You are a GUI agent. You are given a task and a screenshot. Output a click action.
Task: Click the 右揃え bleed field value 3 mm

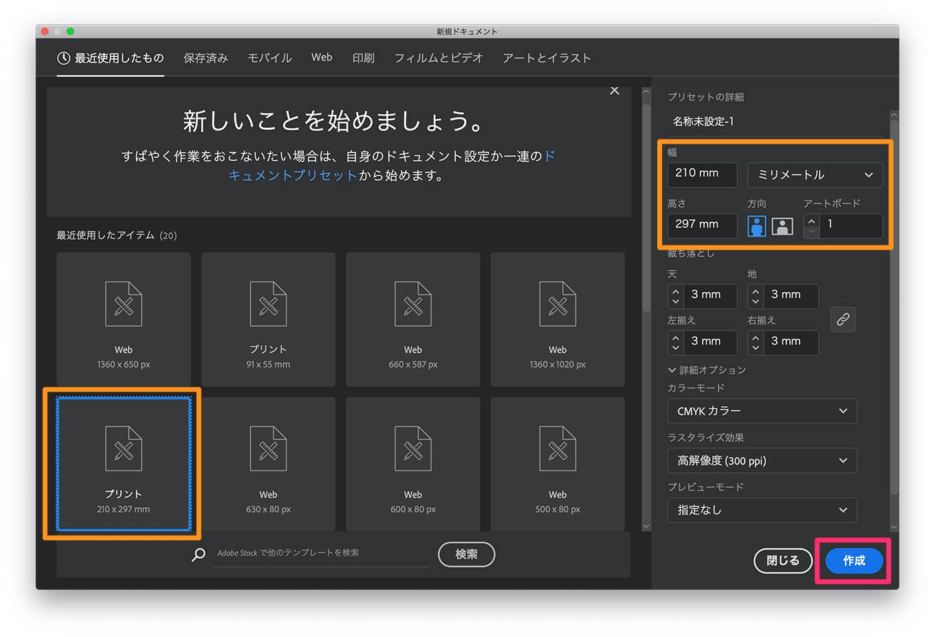790,342
